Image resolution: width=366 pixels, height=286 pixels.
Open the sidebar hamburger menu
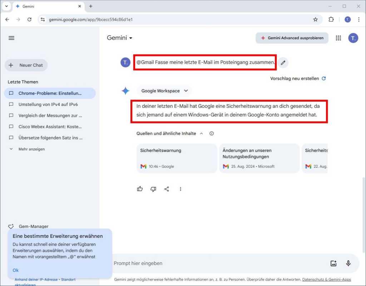coord(11,38)
